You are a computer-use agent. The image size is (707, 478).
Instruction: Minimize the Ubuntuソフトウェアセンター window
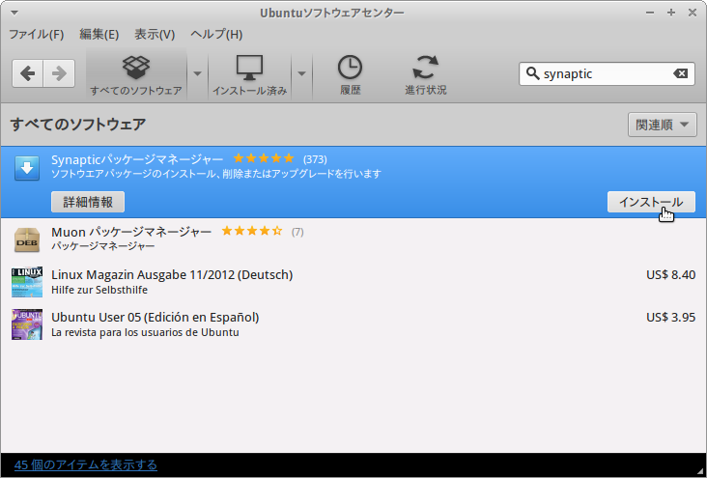(x=650, y=13)
